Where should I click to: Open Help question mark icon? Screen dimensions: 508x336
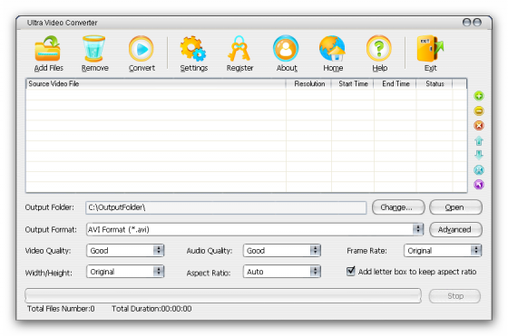click(379, 49)
